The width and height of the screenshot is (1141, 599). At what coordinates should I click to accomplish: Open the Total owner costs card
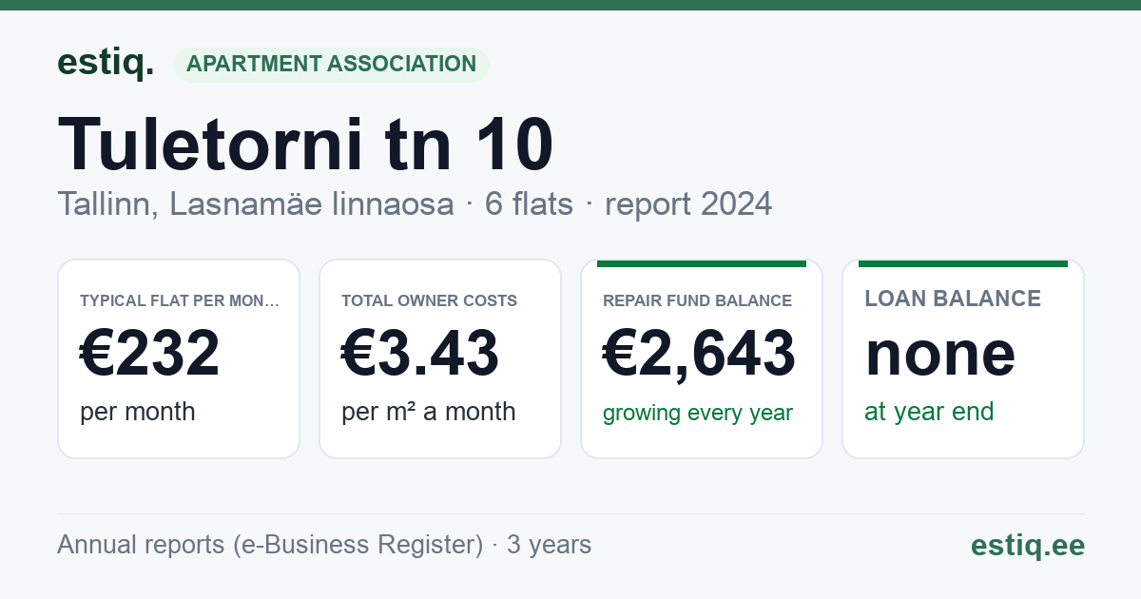(x=440, y=358)
